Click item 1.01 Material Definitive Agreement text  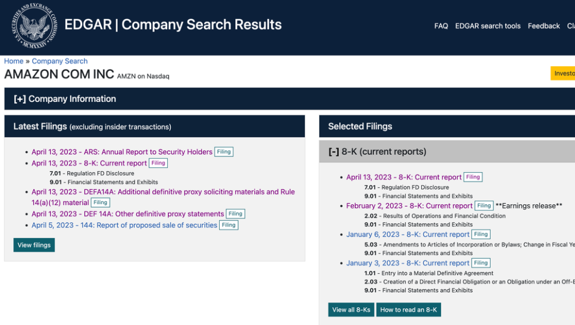429,273
